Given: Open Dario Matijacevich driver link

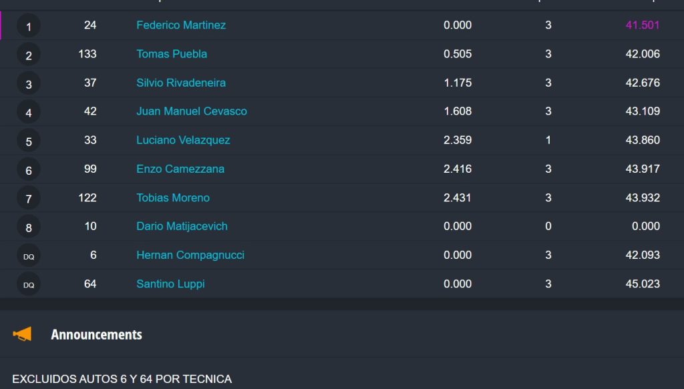Looking at the screenshot, I should (x=182, y=226).
